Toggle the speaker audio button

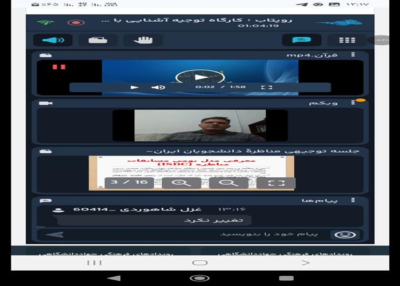[x=53, y=40]
